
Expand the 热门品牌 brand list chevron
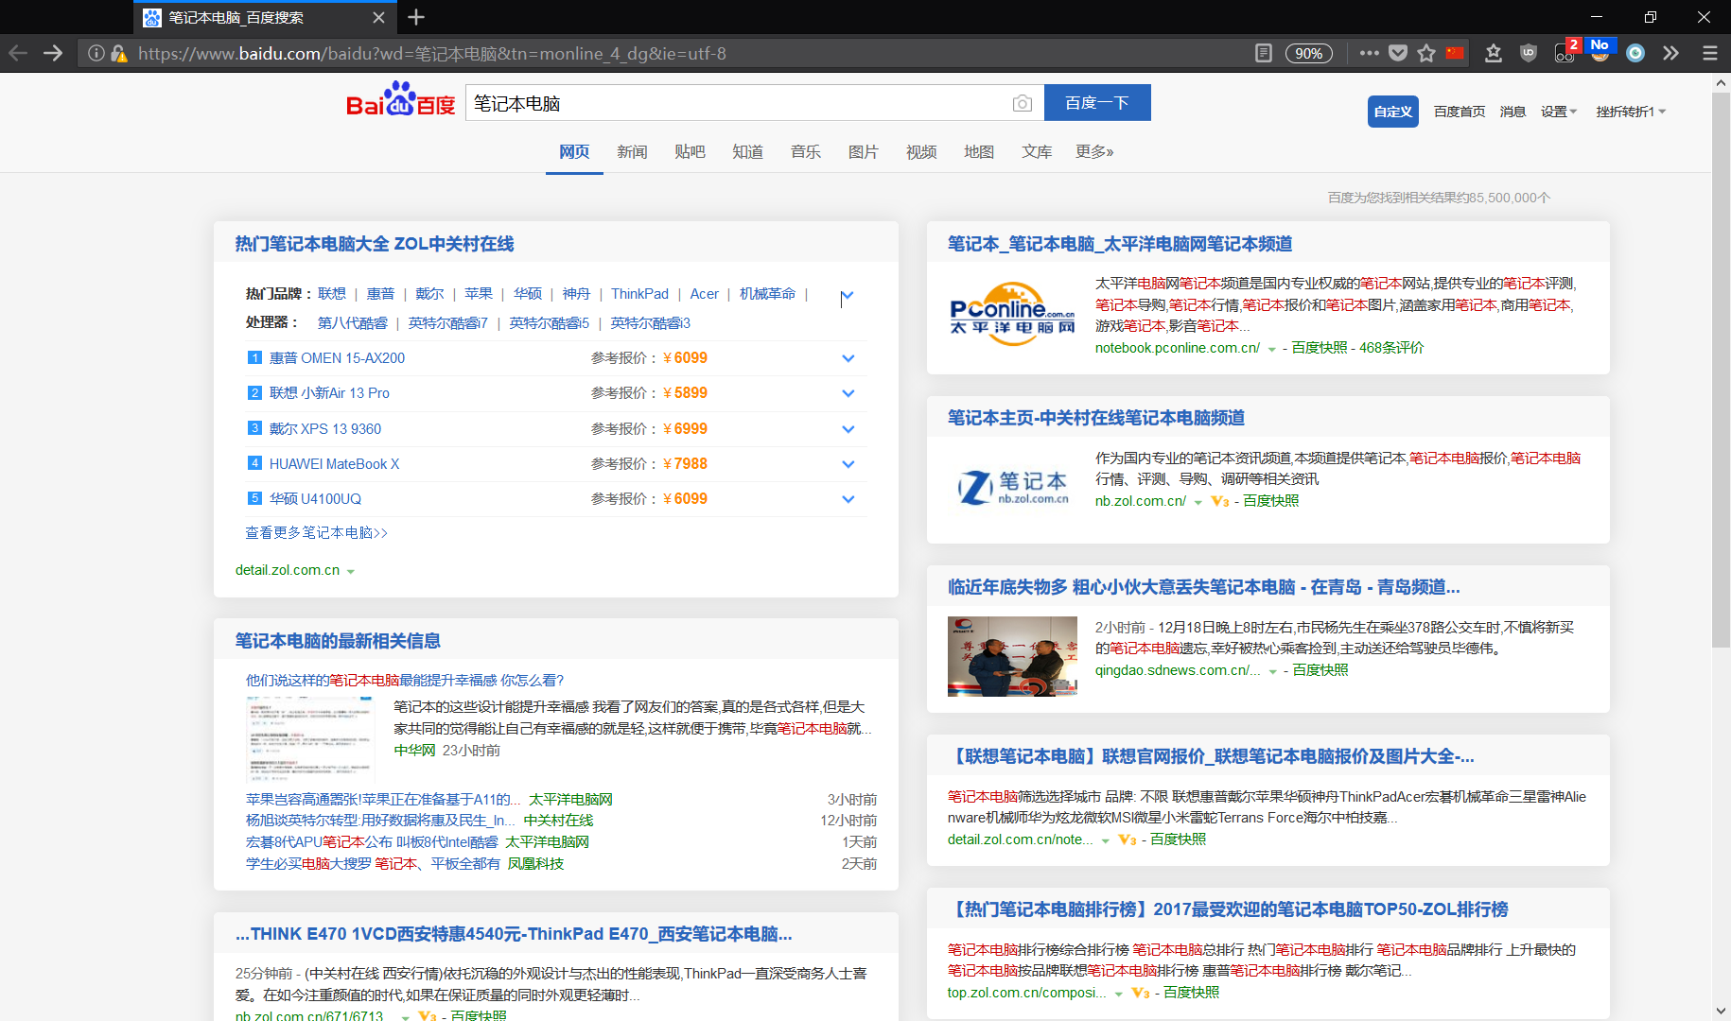[x=847, y=296]
